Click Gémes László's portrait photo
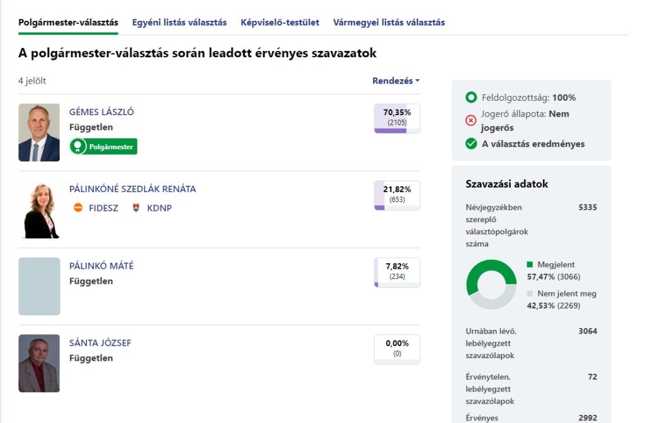Viewport: 645px width, 423px height. (x=39, y=133)
